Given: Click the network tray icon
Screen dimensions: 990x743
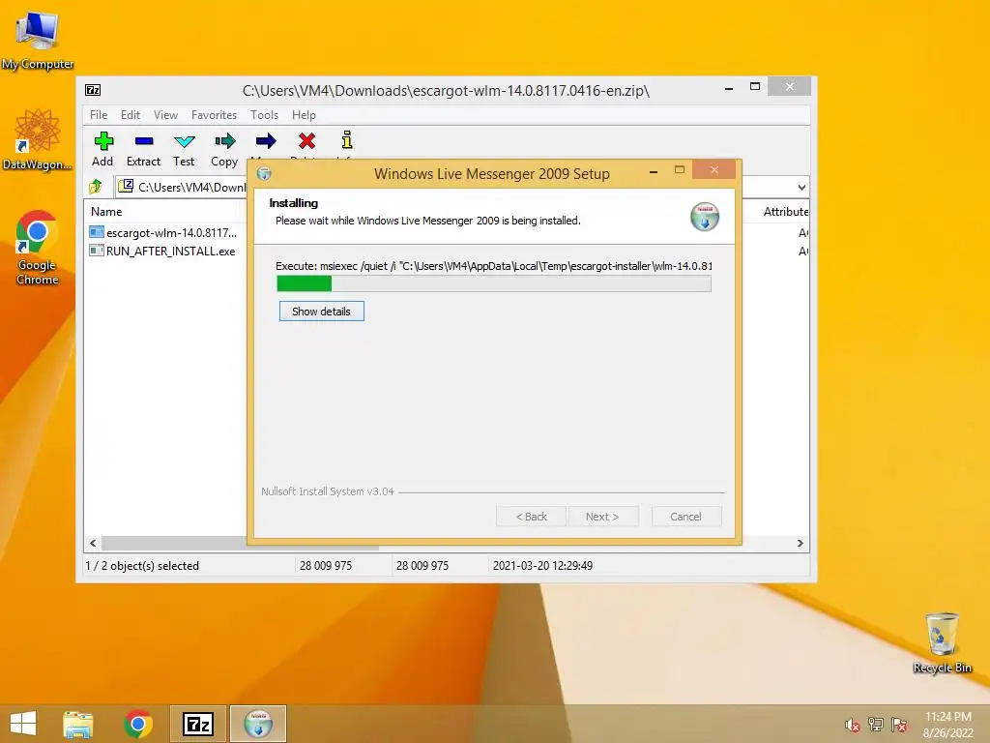Looking at the screenshot, I should [x=876, y=725].
